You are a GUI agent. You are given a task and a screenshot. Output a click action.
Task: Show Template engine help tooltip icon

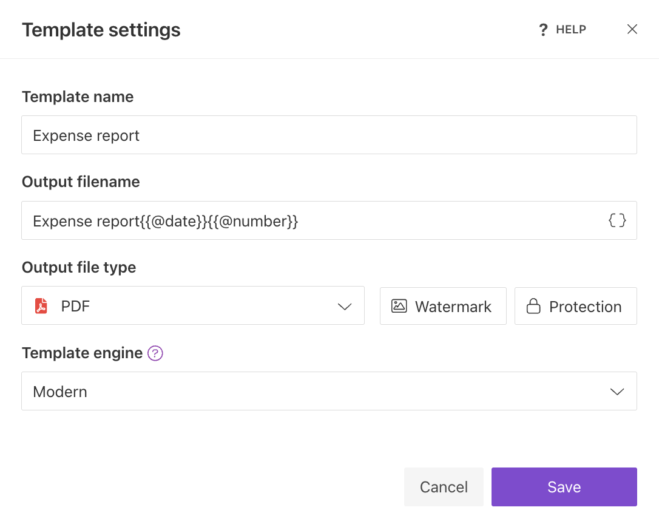(155, 353)
